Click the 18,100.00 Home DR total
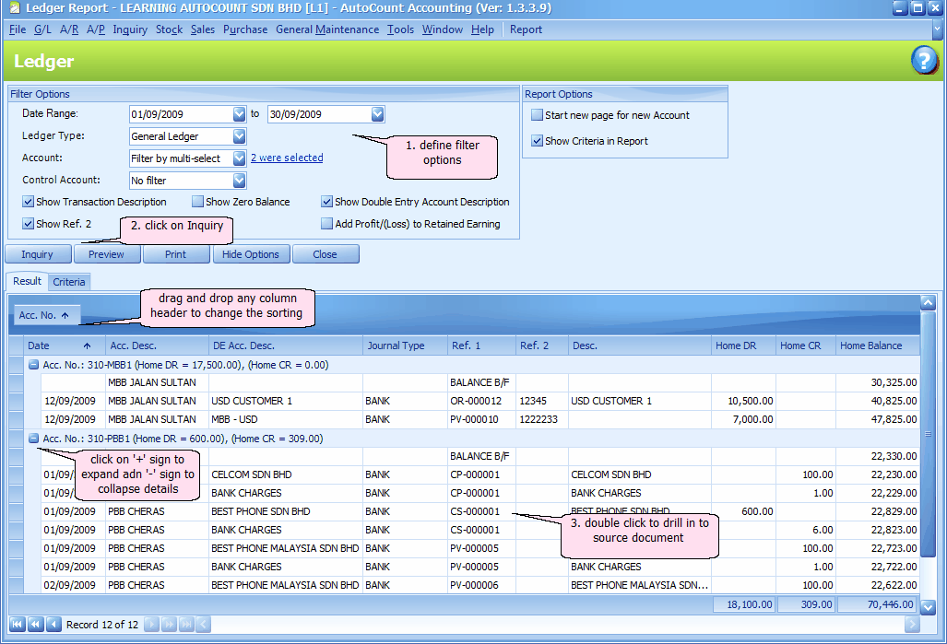This screenshot has width=947, height=644. point(744,604)
